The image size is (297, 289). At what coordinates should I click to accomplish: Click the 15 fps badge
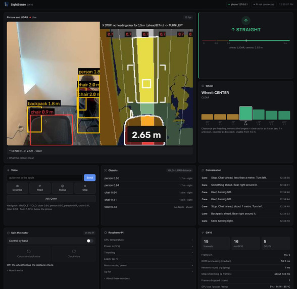(x=188, y=17)
